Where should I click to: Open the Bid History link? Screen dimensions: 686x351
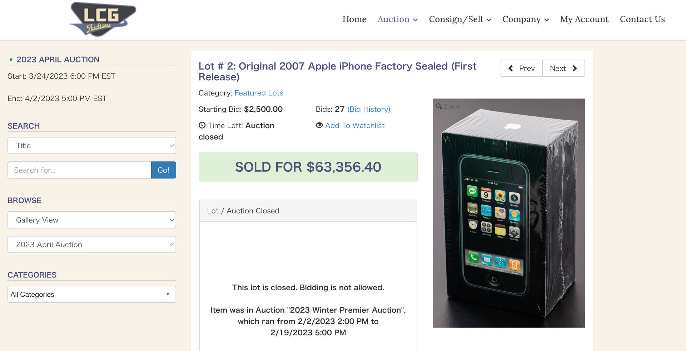369,109
